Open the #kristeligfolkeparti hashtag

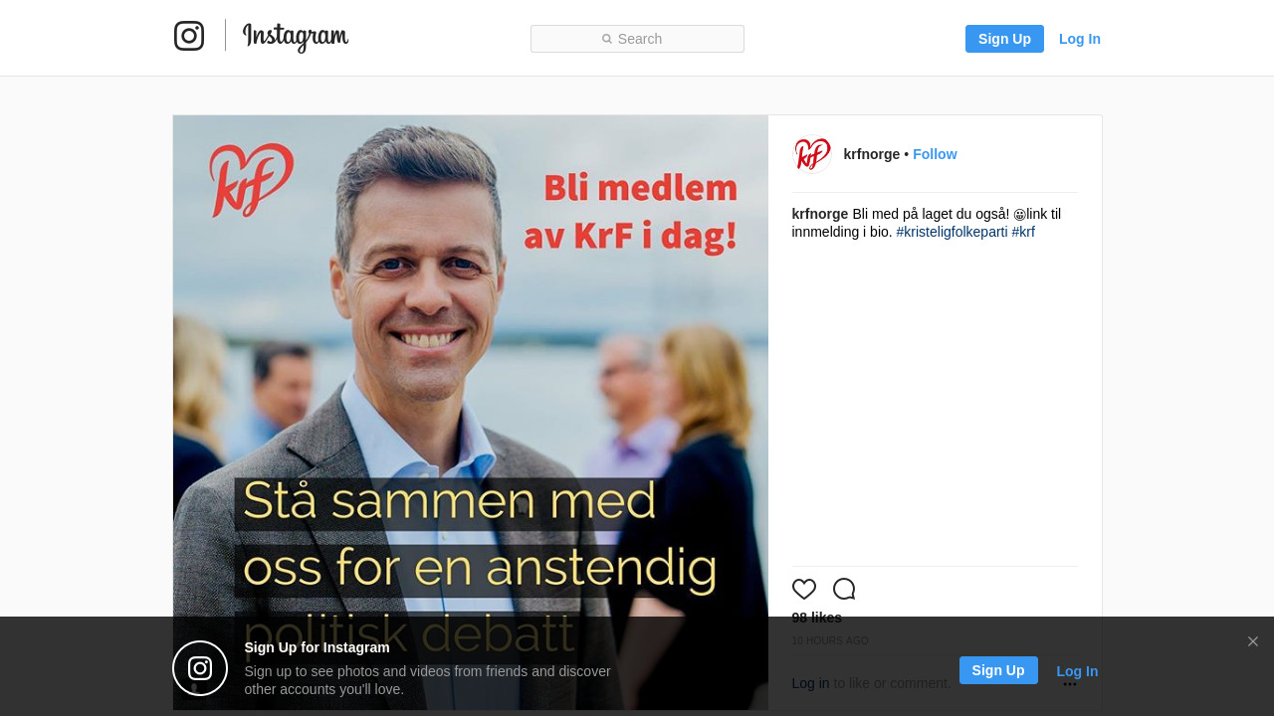coord(952,232)
